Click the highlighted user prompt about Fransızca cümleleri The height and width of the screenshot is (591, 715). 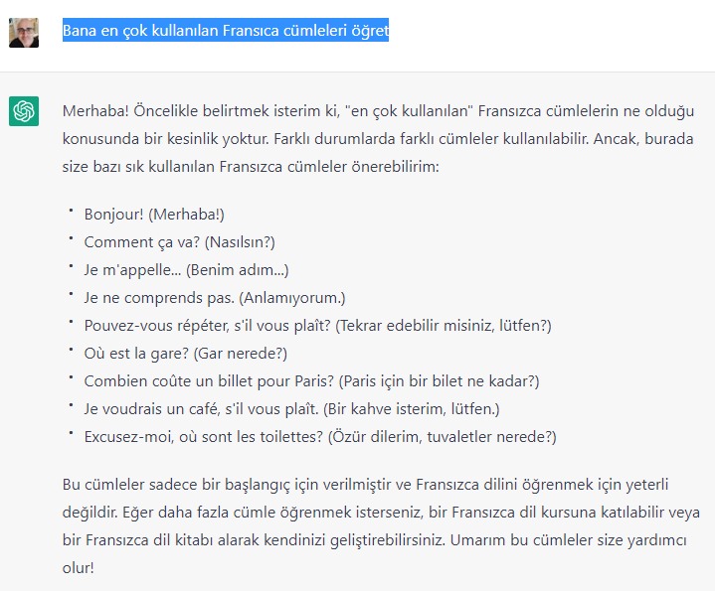[226, 31]
